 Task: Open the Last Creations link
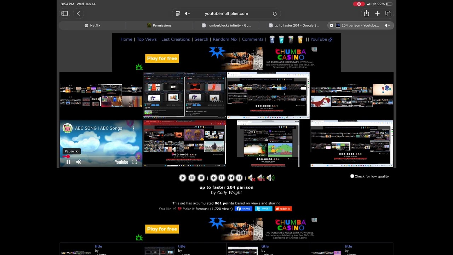coord(176,39)
